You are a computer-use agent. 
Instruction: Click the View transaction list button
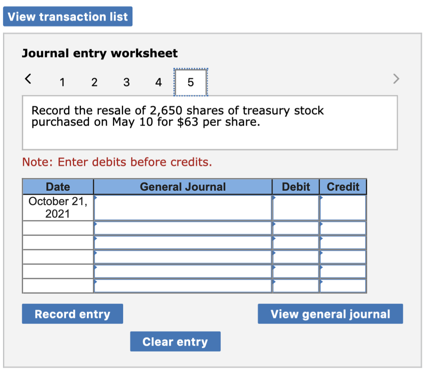pyautogui.click(x=68, y=16)
